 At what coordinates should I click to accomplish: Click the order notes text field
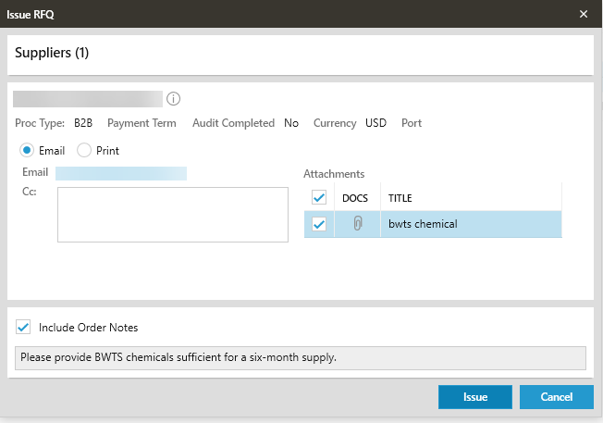301,357
